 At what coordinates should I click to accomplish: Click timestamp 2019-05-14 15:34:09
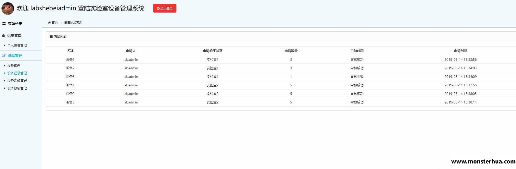[460, 77]
